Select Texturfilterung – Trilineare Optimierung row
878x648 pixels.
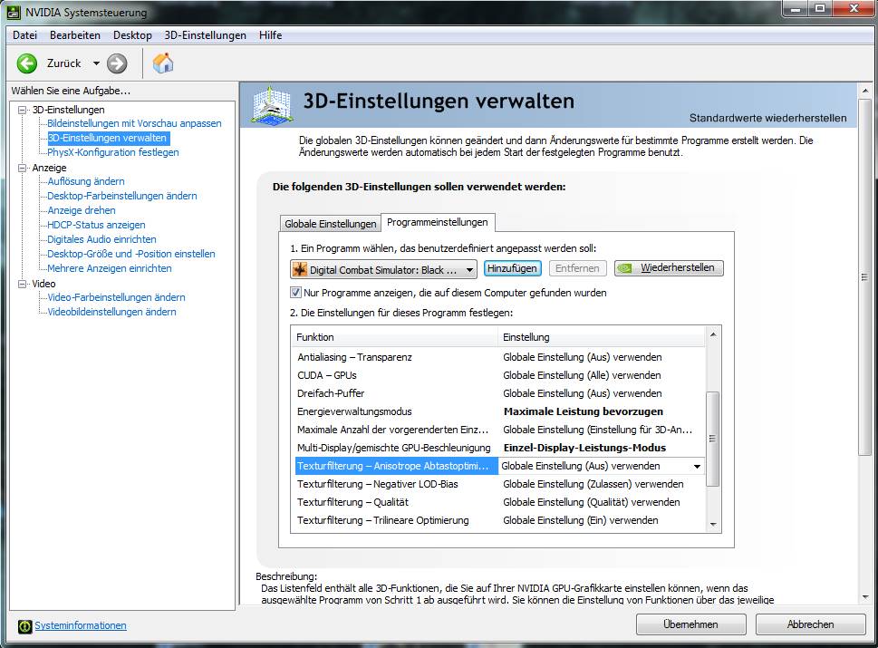tap(499, 520)
